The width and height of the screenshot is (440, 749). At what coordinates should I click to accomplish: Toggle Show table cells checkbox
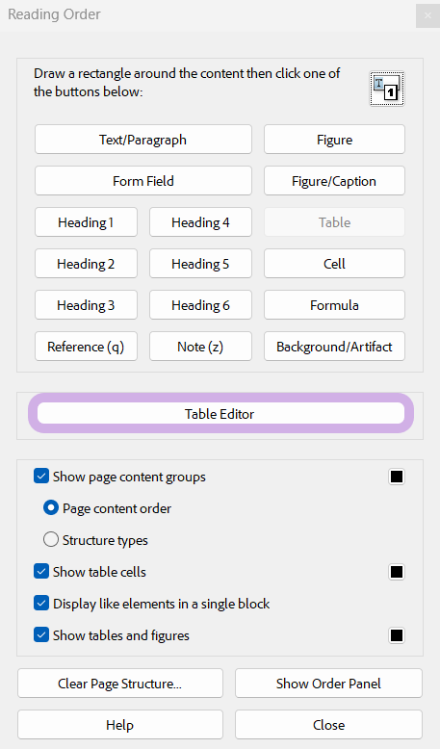(x=41, y=571)
